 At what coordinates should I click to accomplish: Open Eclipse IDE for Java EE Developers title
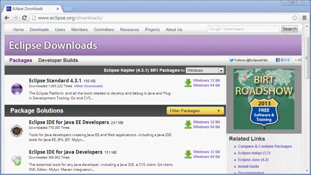click(x=69, y=122)
